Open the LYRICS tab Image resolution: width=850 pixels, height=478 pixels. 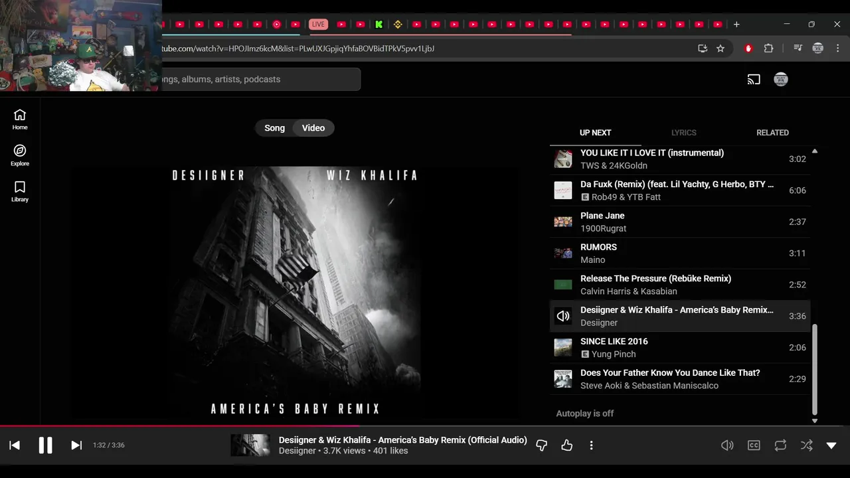pyautogui.click(x=683, y=133)
